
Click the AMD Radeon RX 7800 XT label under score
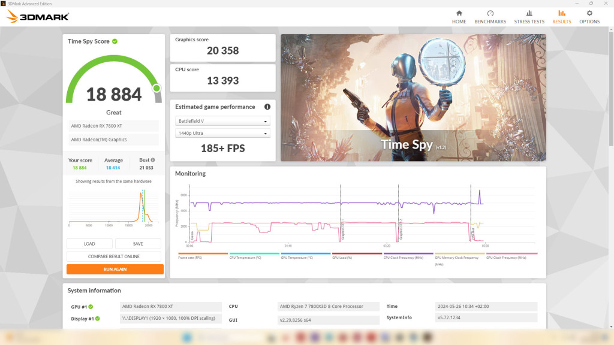point(113,126)
